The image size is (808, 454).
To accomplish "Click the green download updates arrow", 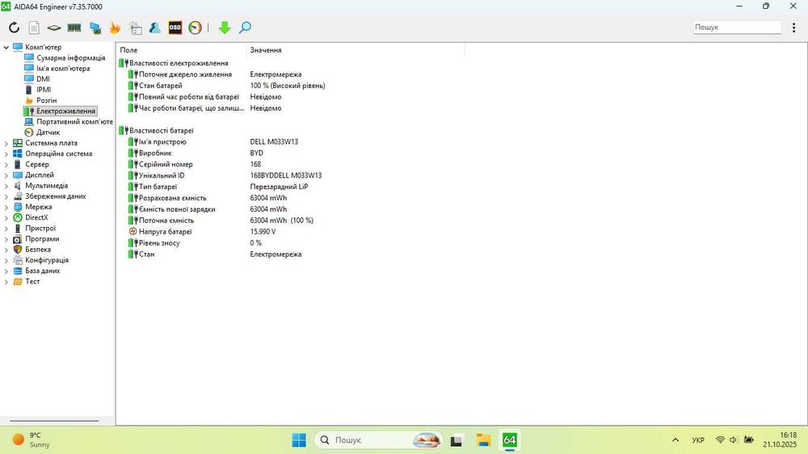I will [225, 27].
